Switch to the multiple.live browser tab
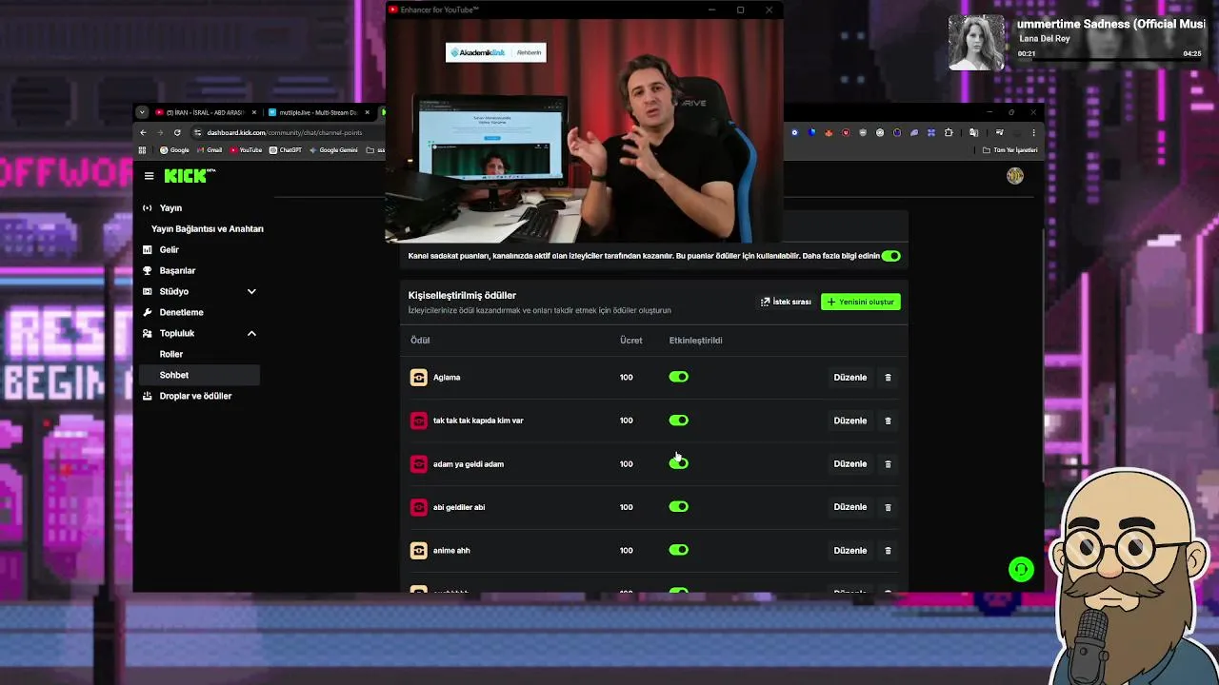 (314, 112)
